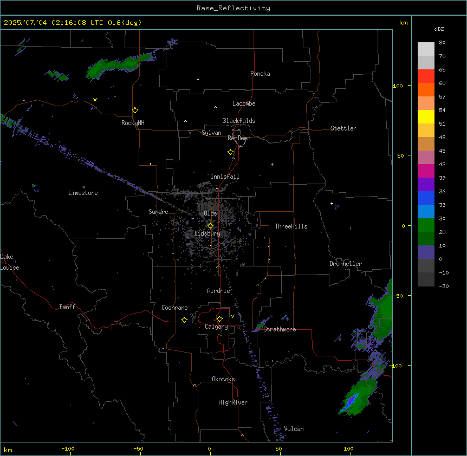467x456 pixels.
Task: Click the km unit label above the right axis
Action: point(404,23)
